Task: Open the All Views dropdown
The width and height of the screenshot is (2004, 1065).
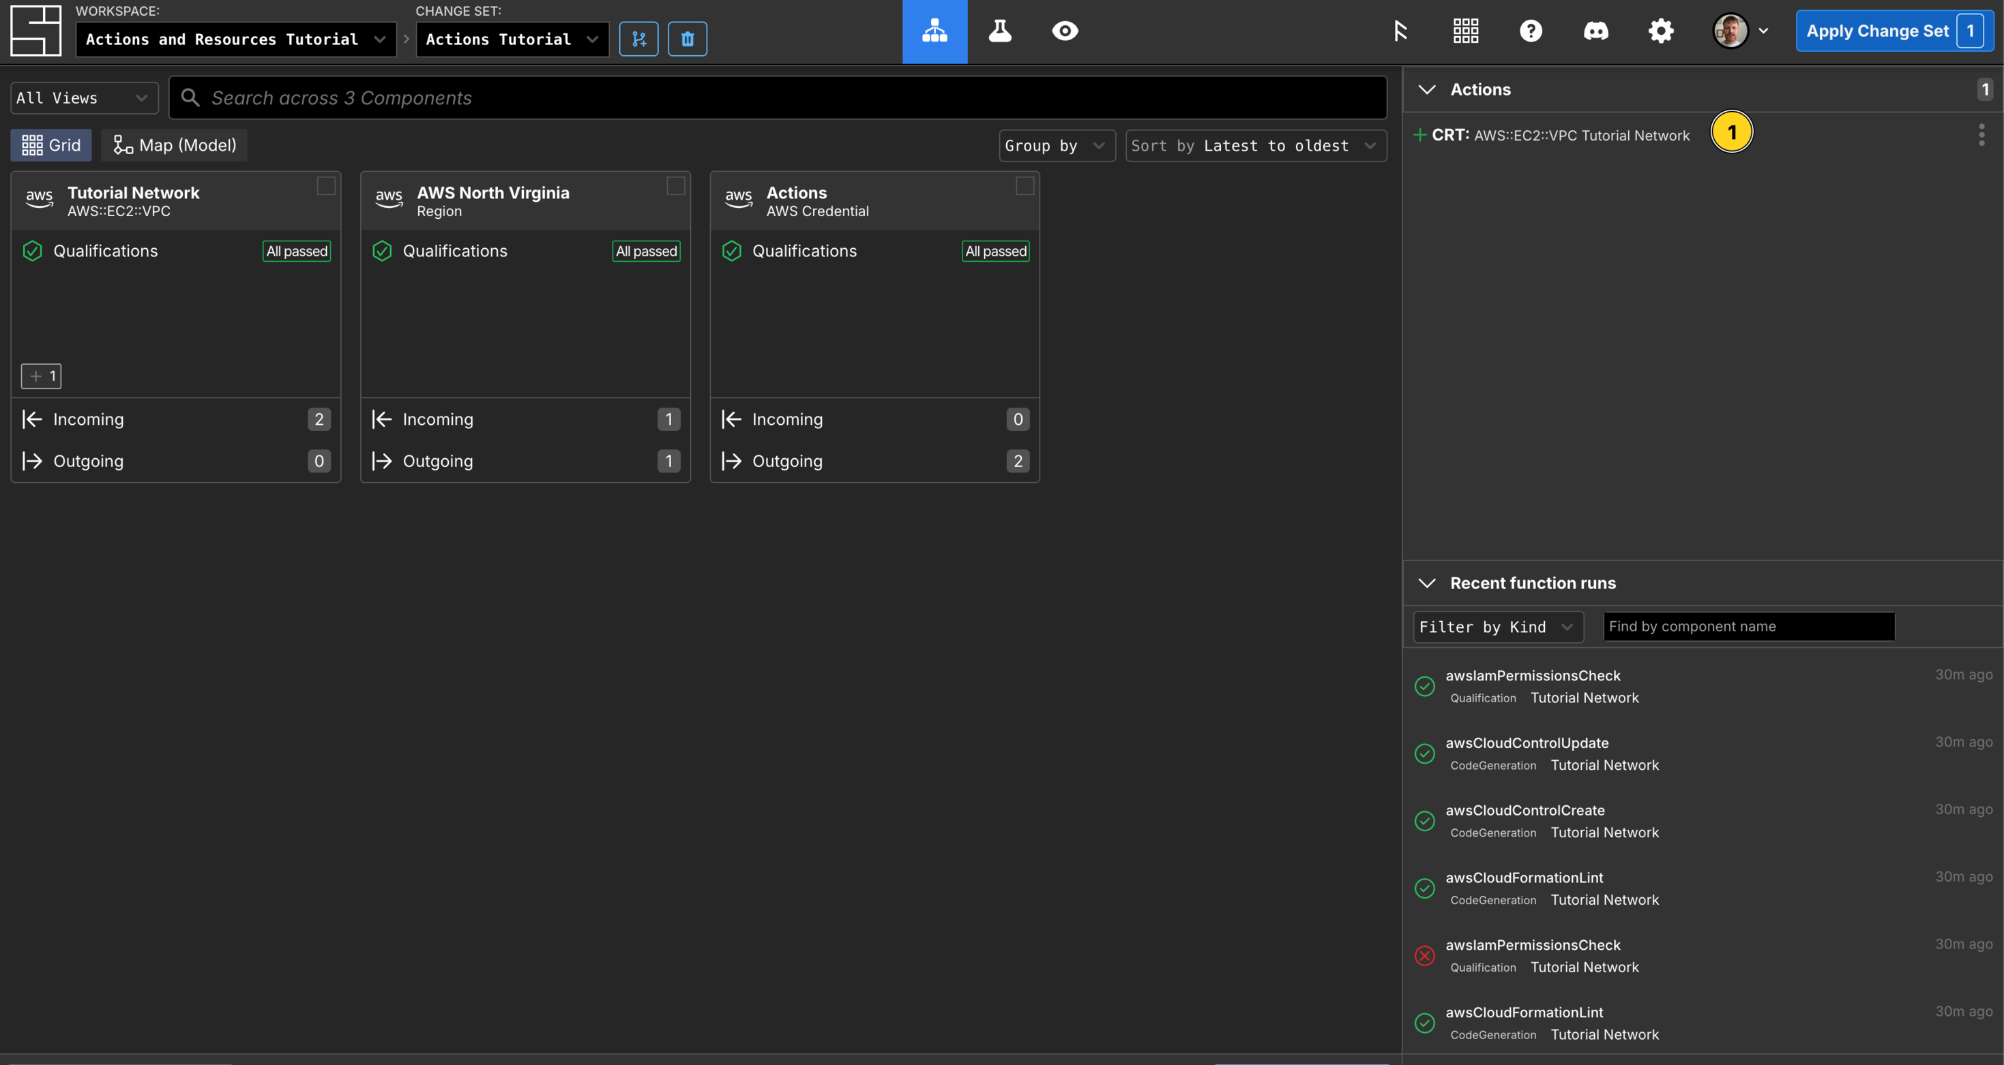Action: point(84,98)
